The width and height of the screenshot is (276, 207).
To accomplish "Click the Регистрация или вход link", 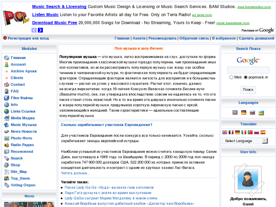I will point(28,38).
